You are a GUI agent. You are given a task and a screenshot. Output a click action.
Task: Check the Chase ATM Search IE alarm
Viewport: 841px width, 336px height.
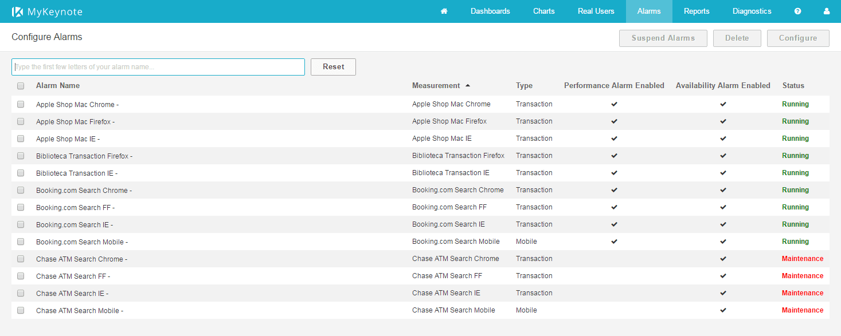pos(21,293)
